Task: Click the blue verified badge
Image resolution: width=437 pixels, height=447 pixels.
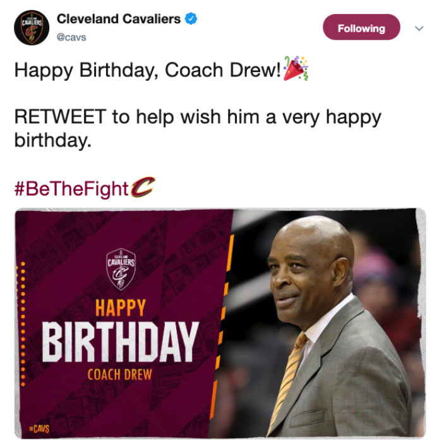Action: (191, 19)
